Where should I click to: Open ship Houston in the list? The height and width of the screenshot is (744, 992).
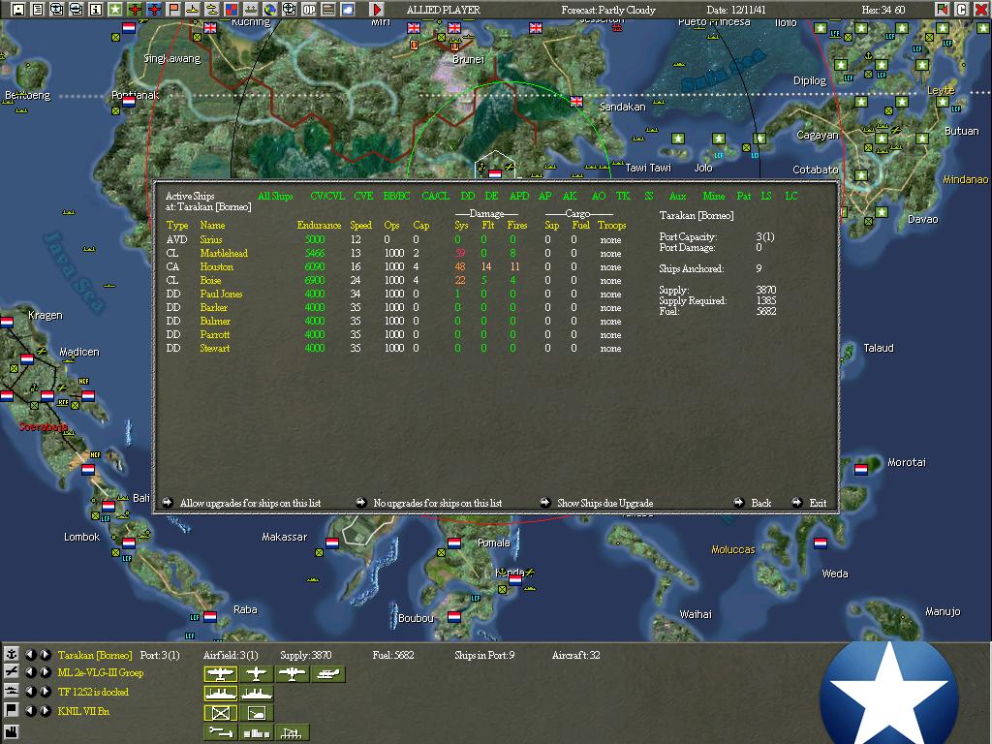216,267
